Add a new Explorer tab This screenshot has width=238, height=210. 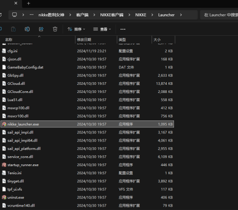[x=28, y=3]
